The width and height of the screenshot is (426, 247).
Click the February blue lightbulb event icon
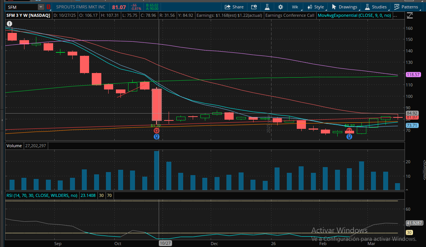click(350, 136)
